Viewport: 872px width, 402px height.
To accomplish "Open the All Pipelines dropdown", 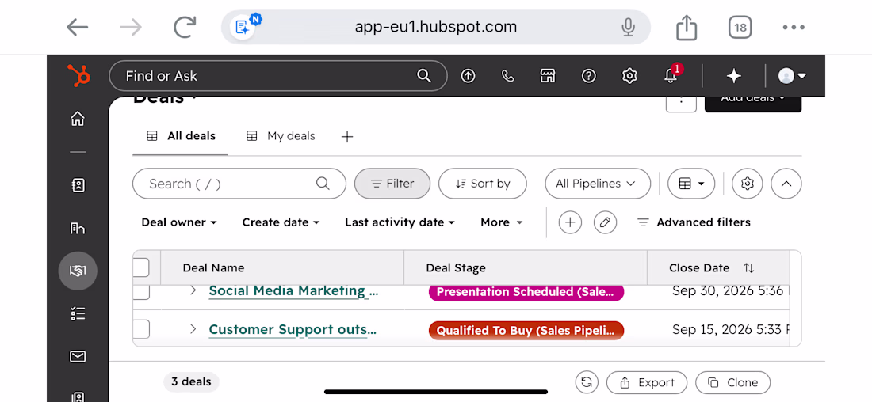I will 598,184.
